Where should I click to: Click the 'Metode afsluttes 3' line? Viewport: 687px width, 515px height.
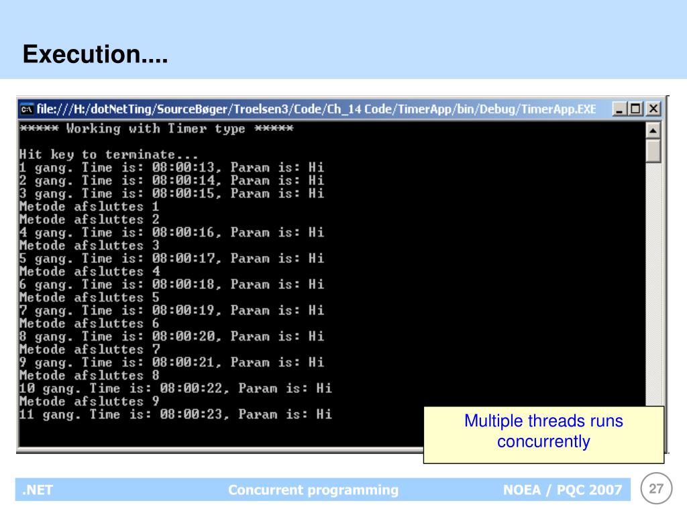89,245
